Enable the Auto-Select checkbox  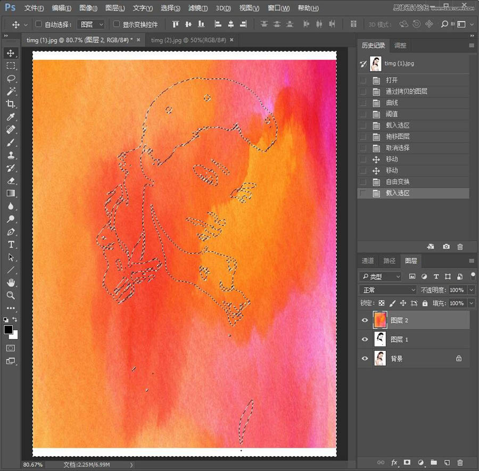coord(39,24)
